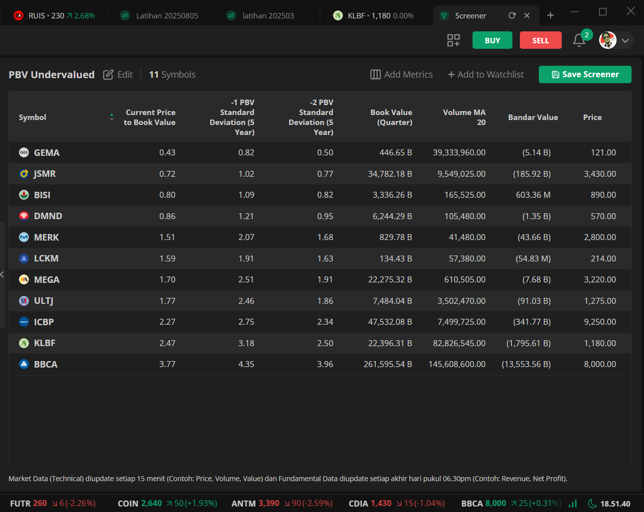Sort by Symbol column arrows
Viewport: 644px width, 512px height.
[112, 117]
